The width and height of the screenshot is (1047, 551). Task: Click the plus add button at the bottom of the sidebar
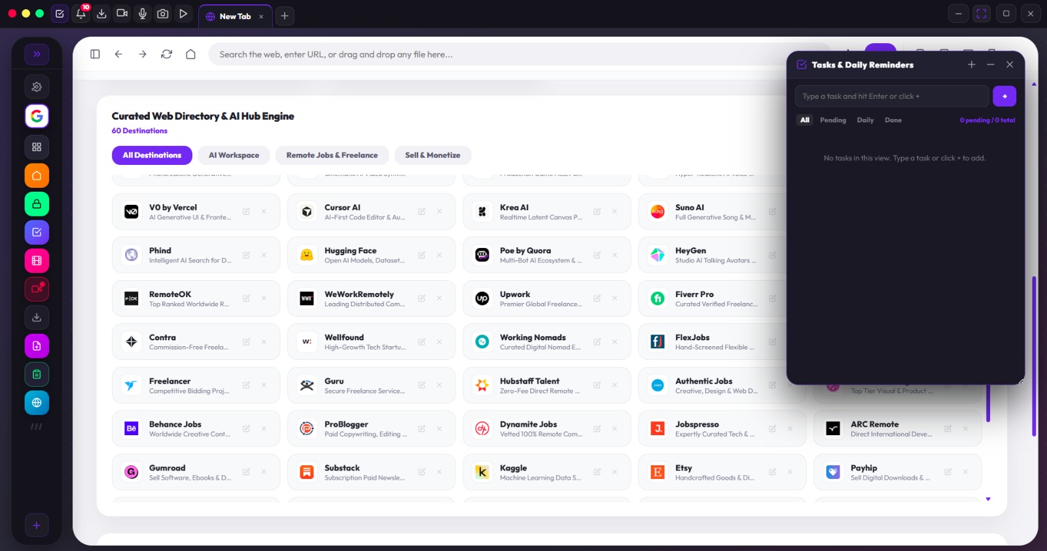coord(37,525)
